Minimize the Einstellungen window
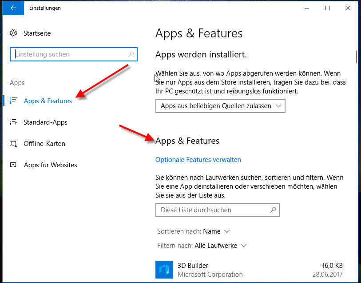Viewport: 361px width, 283px height. (x=307, y=8)
